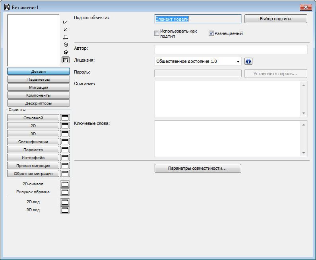Open Интерфейс script in separate window icon

(x=65, y=157)
